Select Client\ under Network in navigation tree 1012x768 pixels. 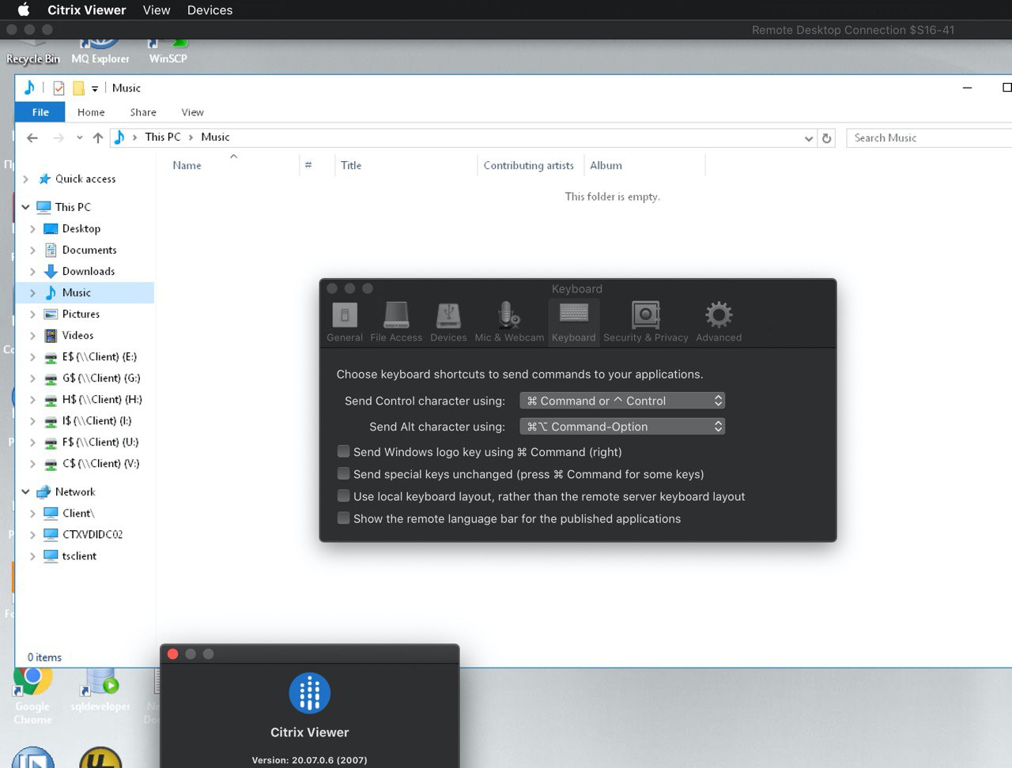click(78, 513)
